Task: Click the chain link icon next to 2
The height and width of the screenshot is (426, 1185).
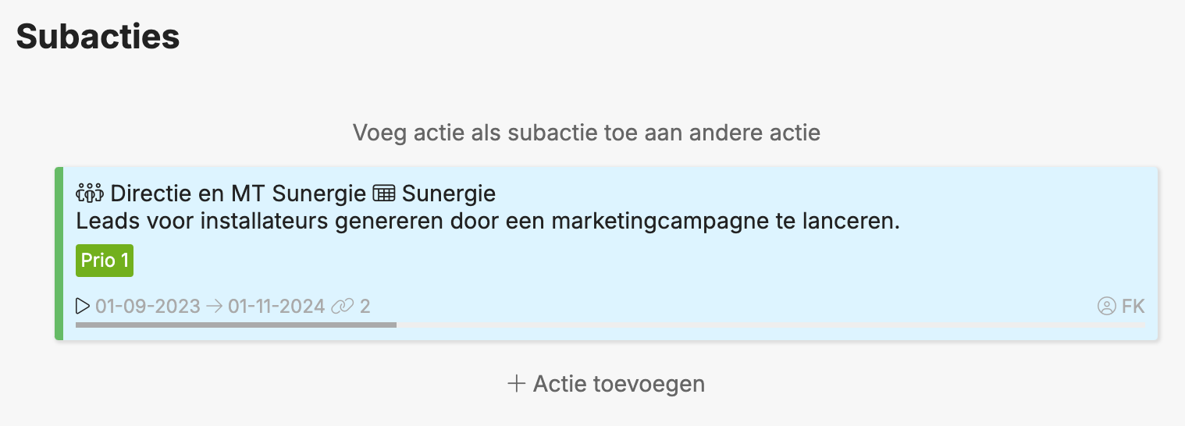Action: 342,306
